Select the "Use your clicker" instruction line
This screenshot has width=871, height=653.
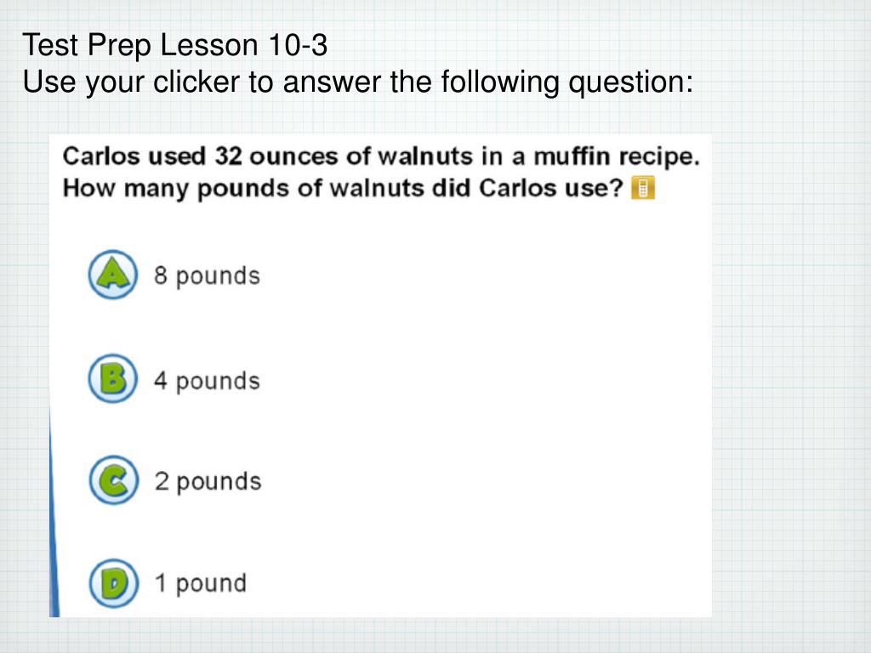357,82
